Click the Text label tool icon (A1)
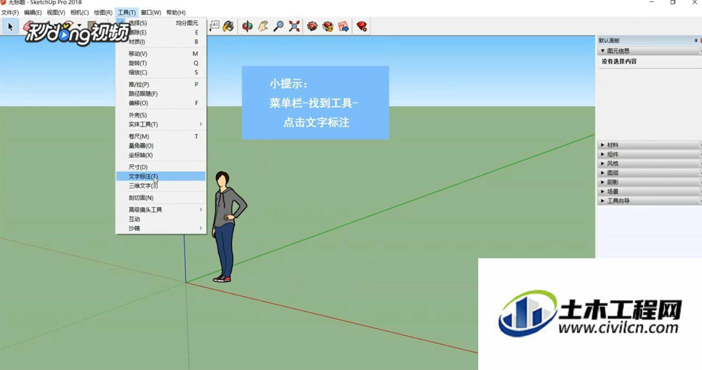Screen dimensions: 702x370 [x=214, y=26]
